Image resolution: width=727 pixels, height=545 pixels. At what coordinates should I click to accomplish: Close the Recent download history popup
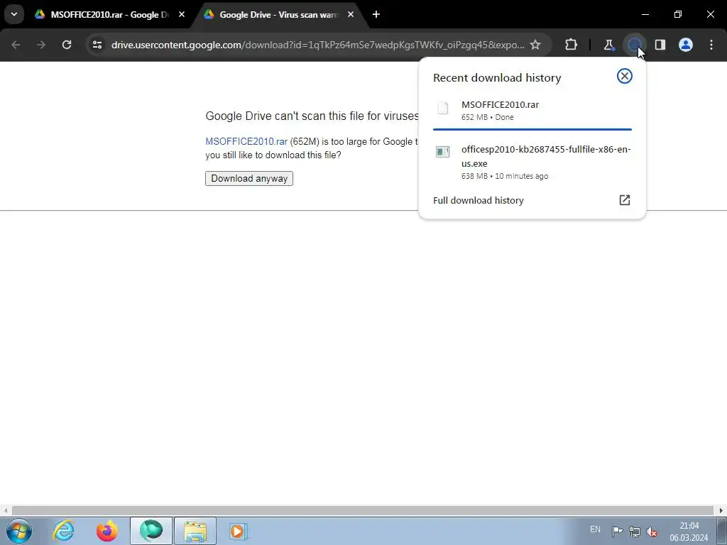(x=625, y=76)
